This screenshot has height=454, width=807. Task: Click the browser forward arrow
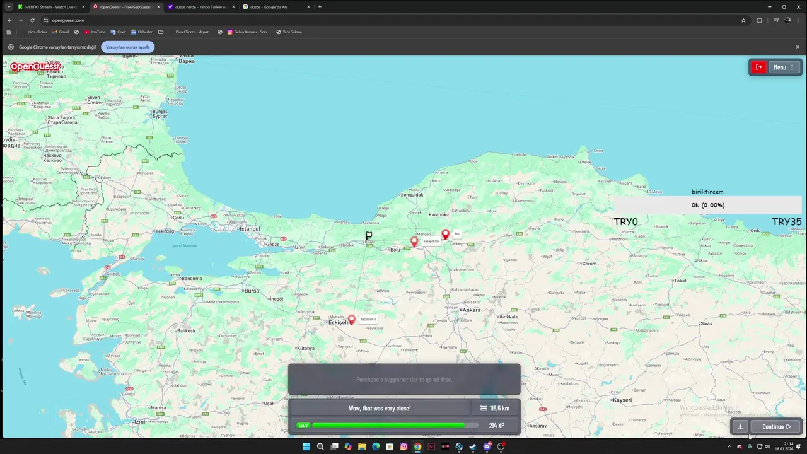point(21,20)
